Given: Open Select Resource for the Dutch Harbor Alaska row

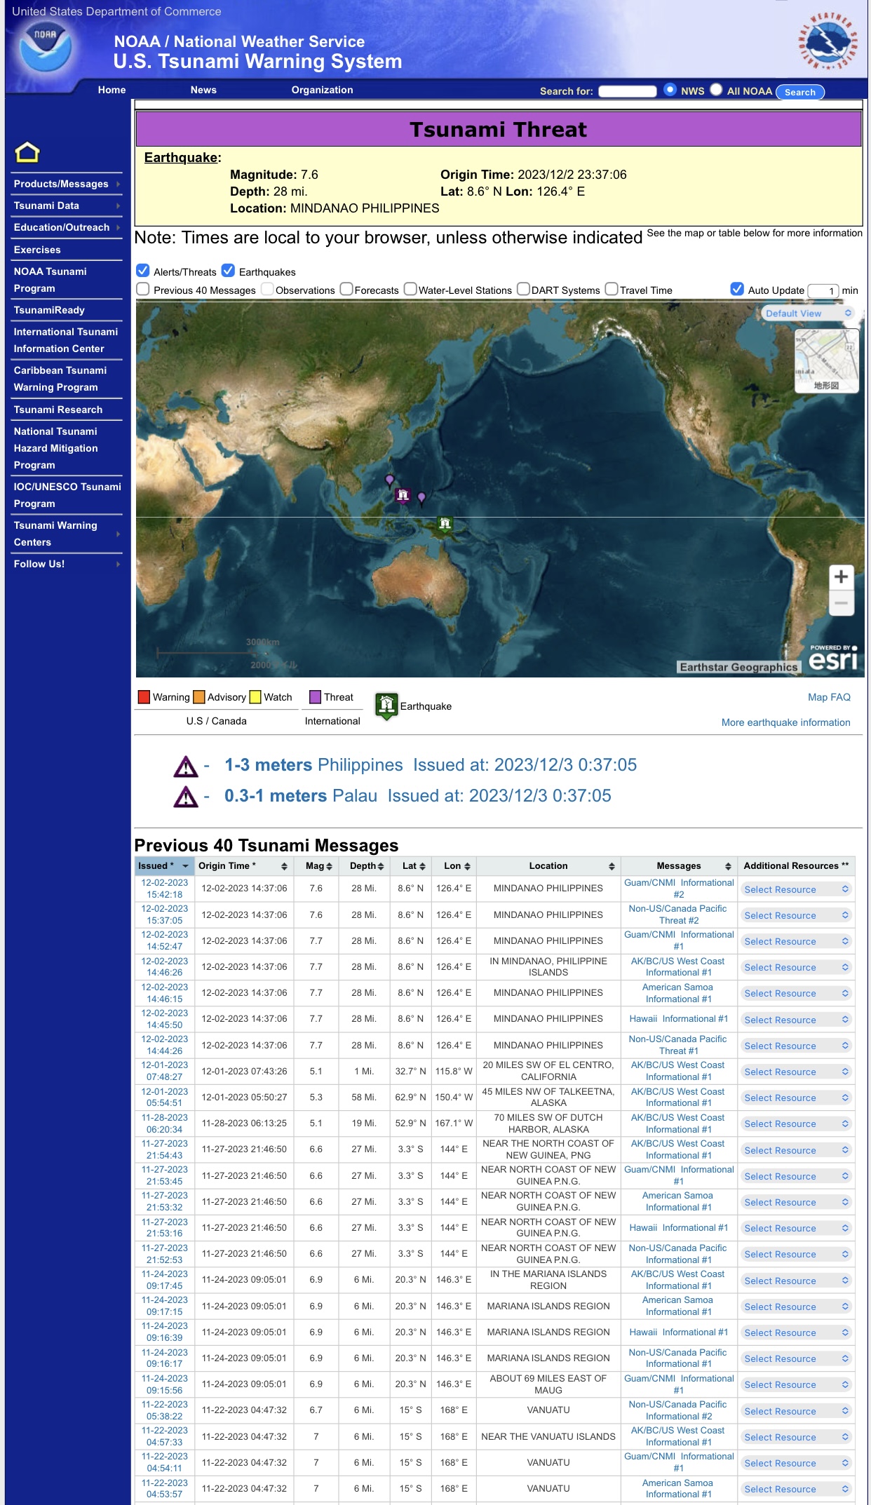Looking at the screenshot, I should (x=797, y=1123).
